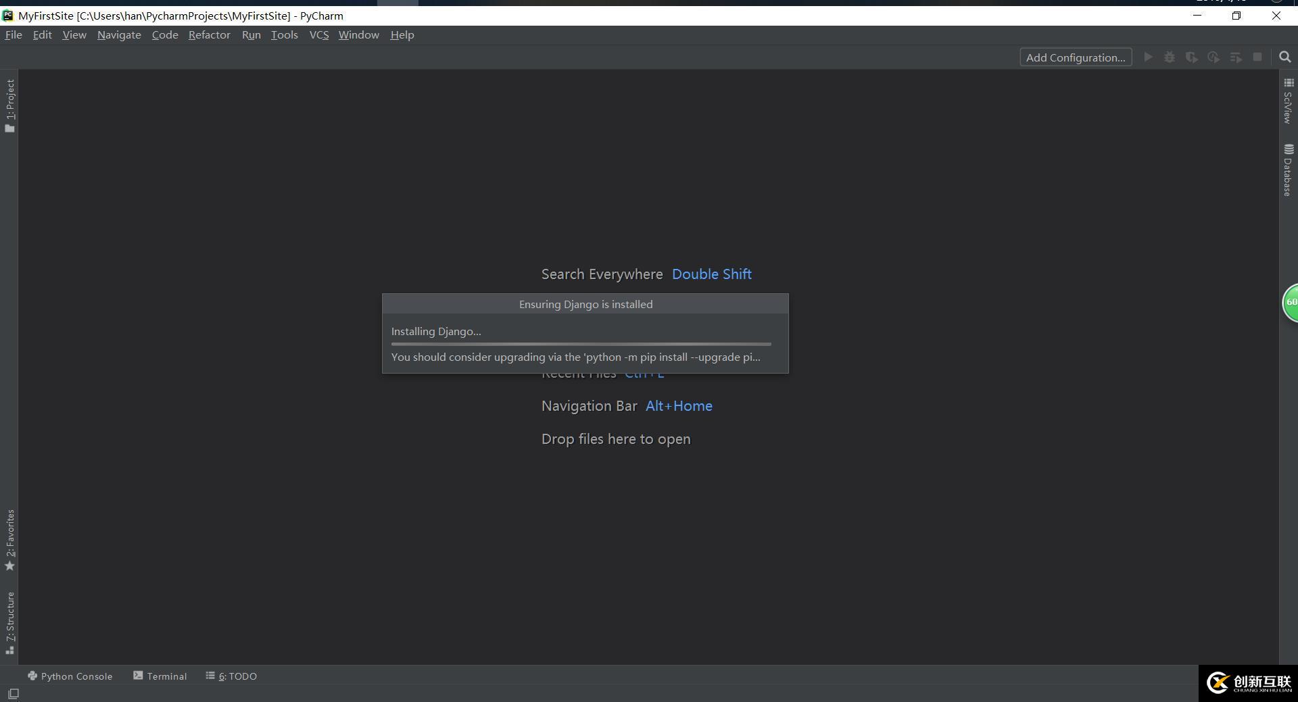Open the Tools menu

[x=285, y=35]
